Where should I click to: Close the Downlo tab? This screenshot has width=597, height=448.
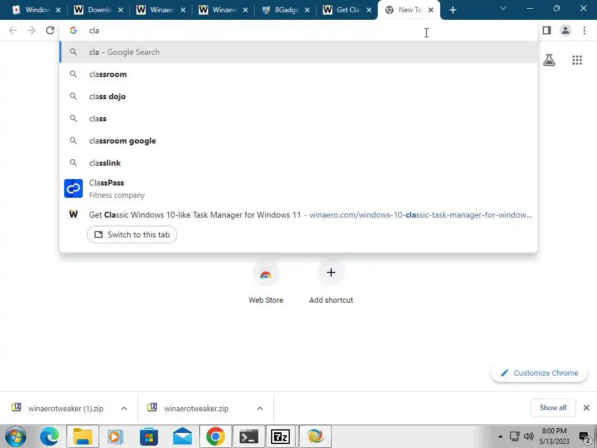(x=120, y=10)
